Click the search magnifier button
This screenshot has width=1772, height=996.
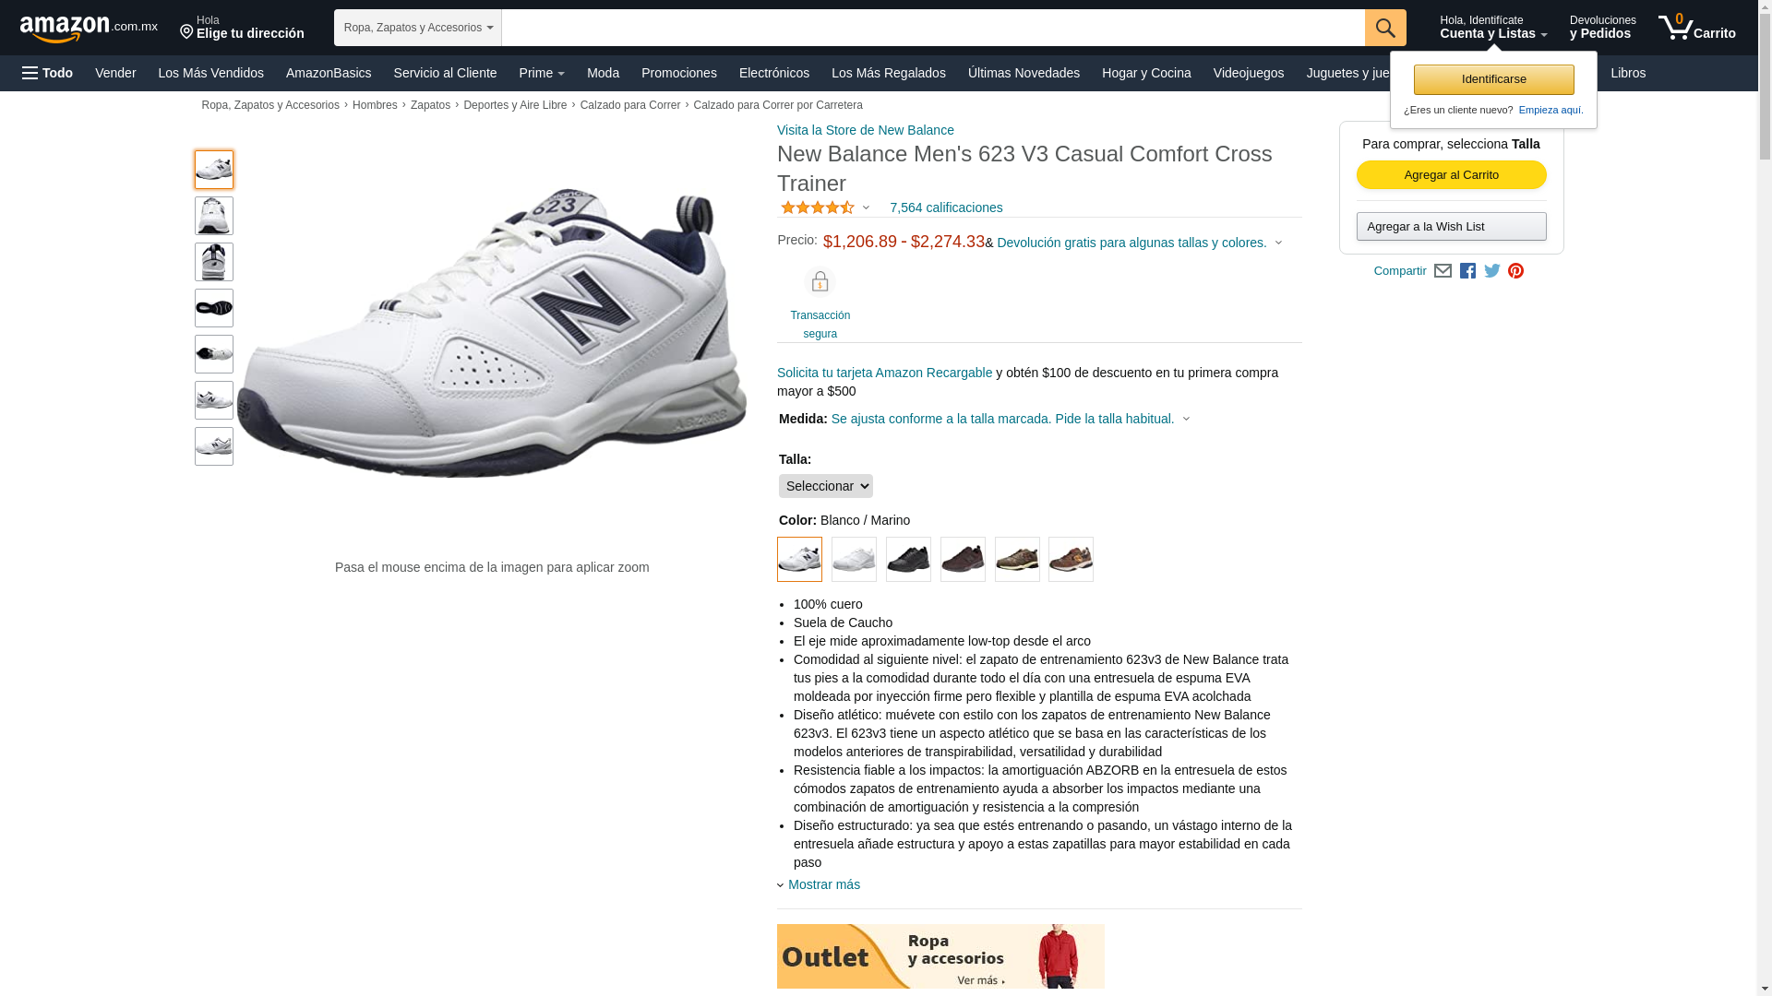(1385, 28)
